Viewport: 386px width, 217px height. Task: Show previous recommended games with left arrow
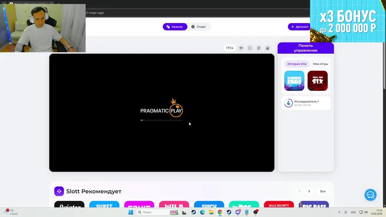point(300,191)
